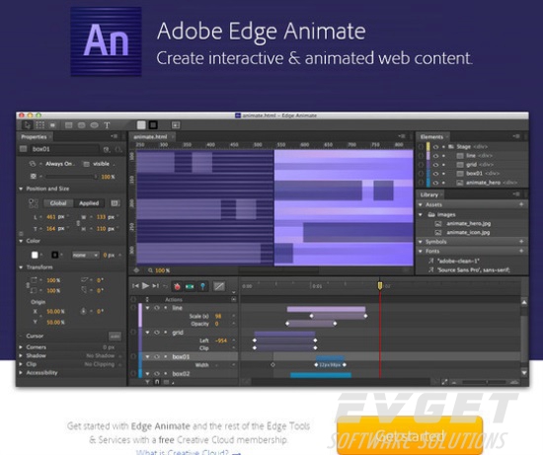The image size is (543, 455).
Task: Open the Library panel tab
Action: tap(429, 194)
